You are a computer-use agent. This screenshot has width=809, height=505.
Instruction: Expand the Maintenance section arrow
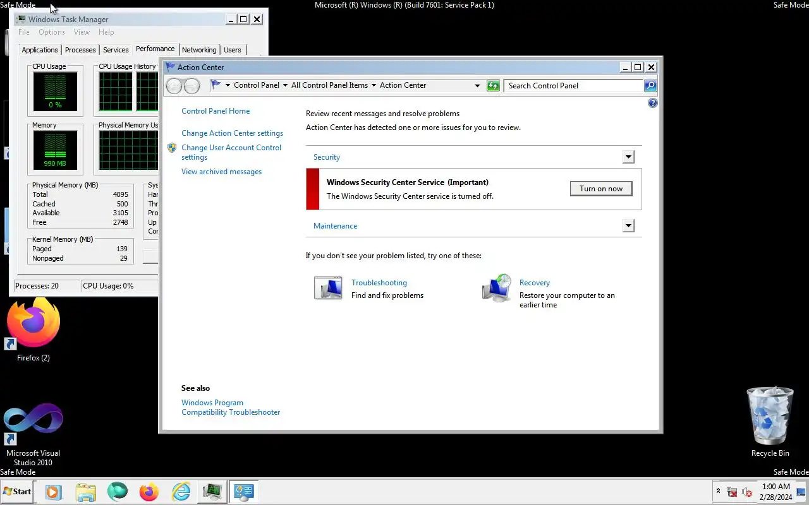[628, 226]
